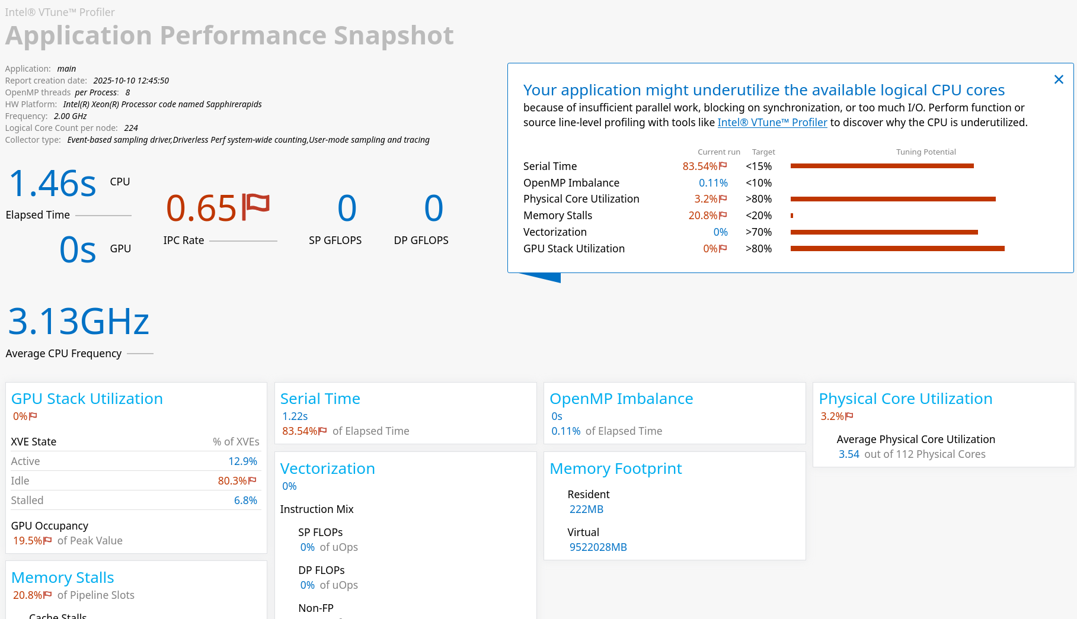
Task: Select the OpenMP Imbalance card heading
Action: click(x=621, y=399)
